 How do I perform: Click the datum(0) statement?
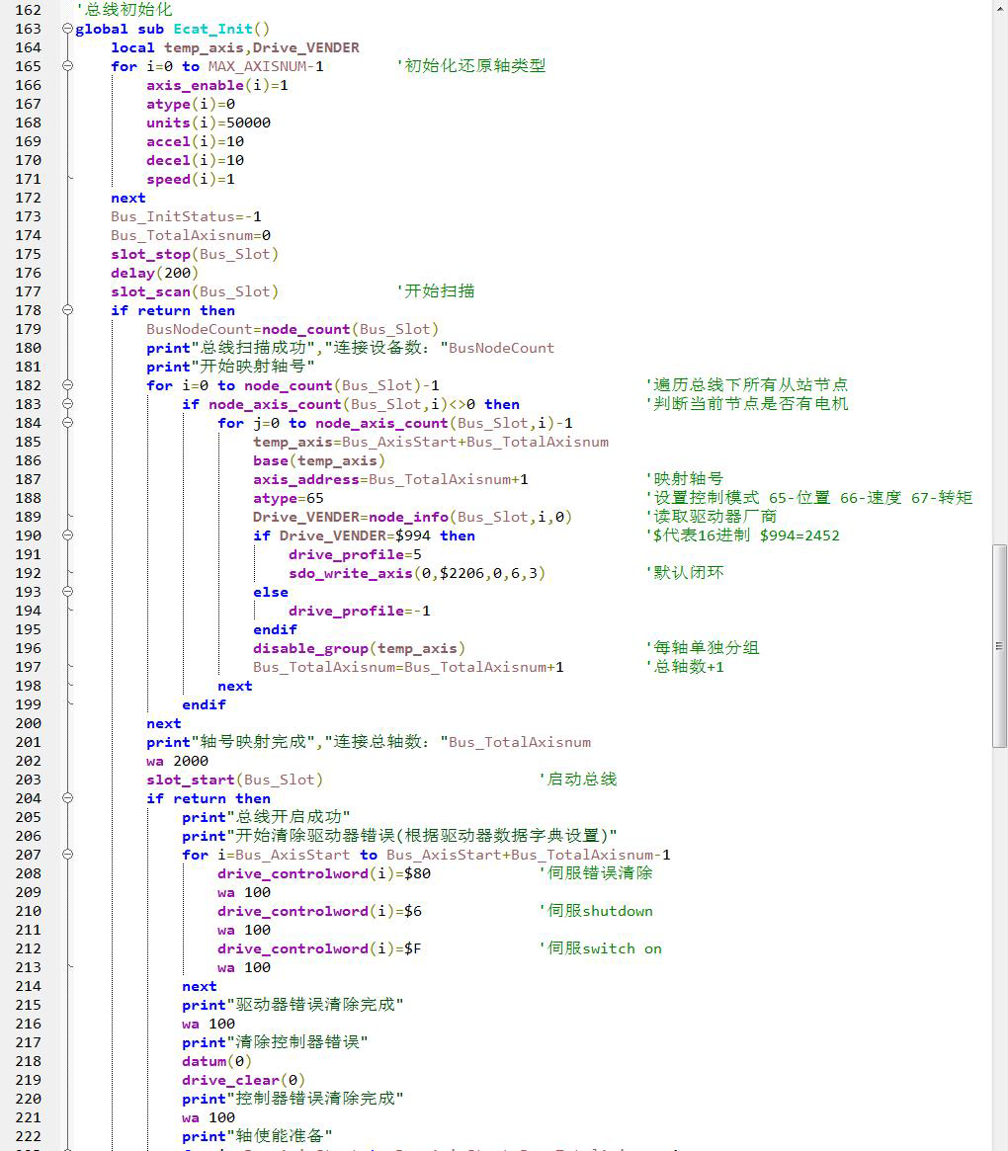point(216,1061)
